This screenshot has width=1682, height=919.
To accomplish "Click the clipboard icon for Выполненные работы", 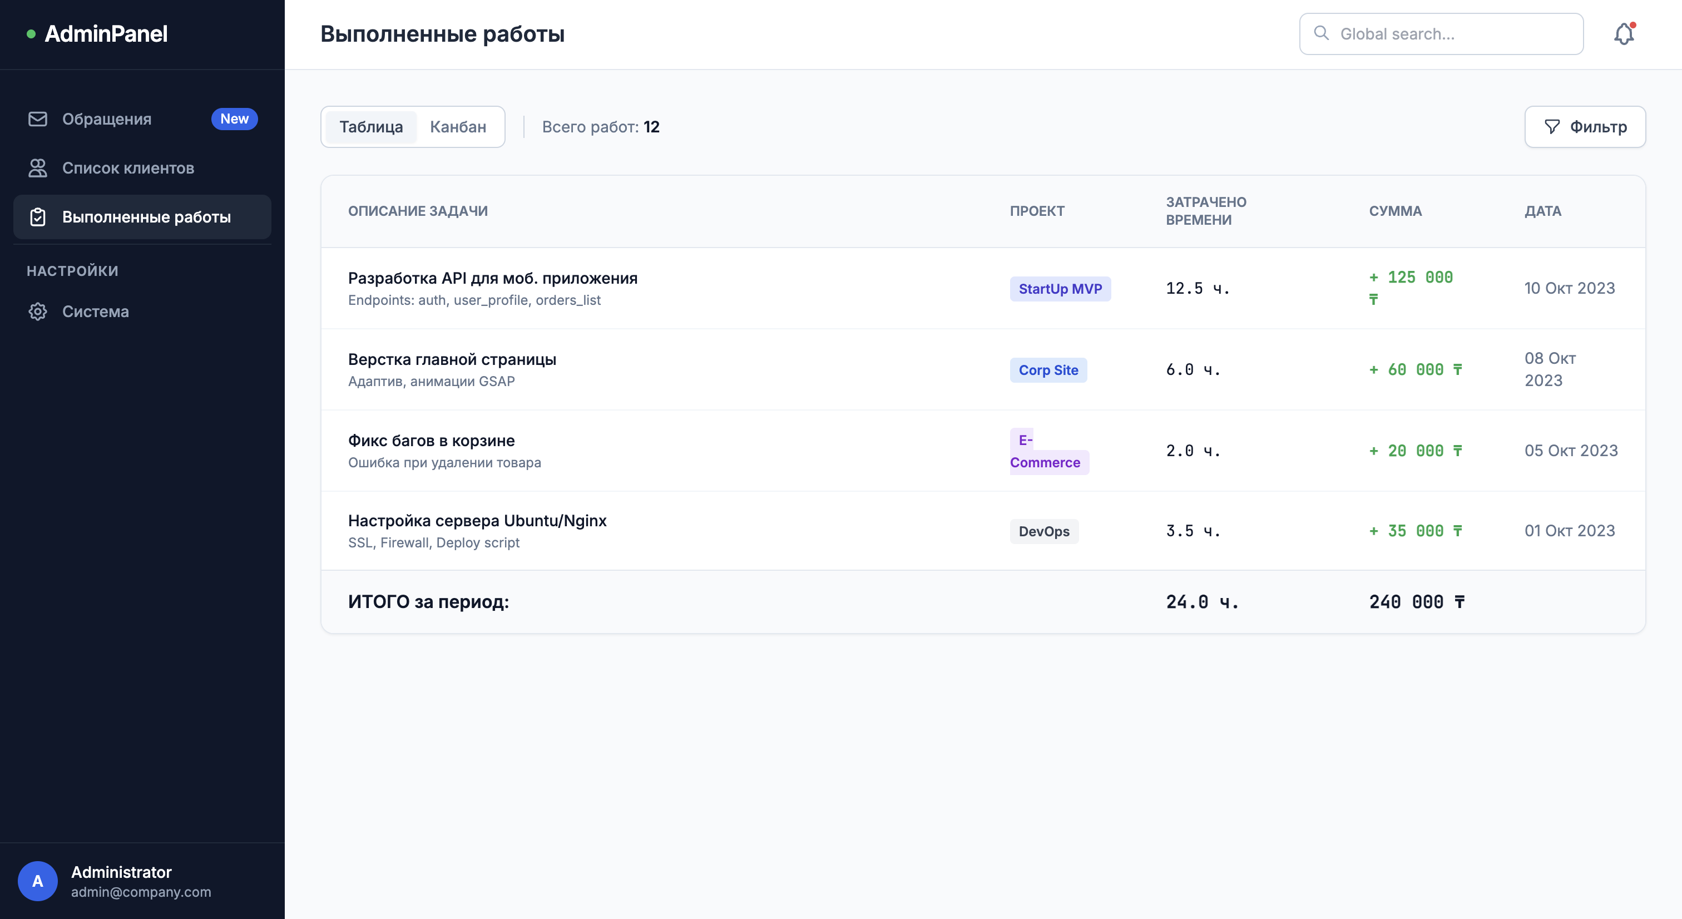I will click(x=38, y=217).
